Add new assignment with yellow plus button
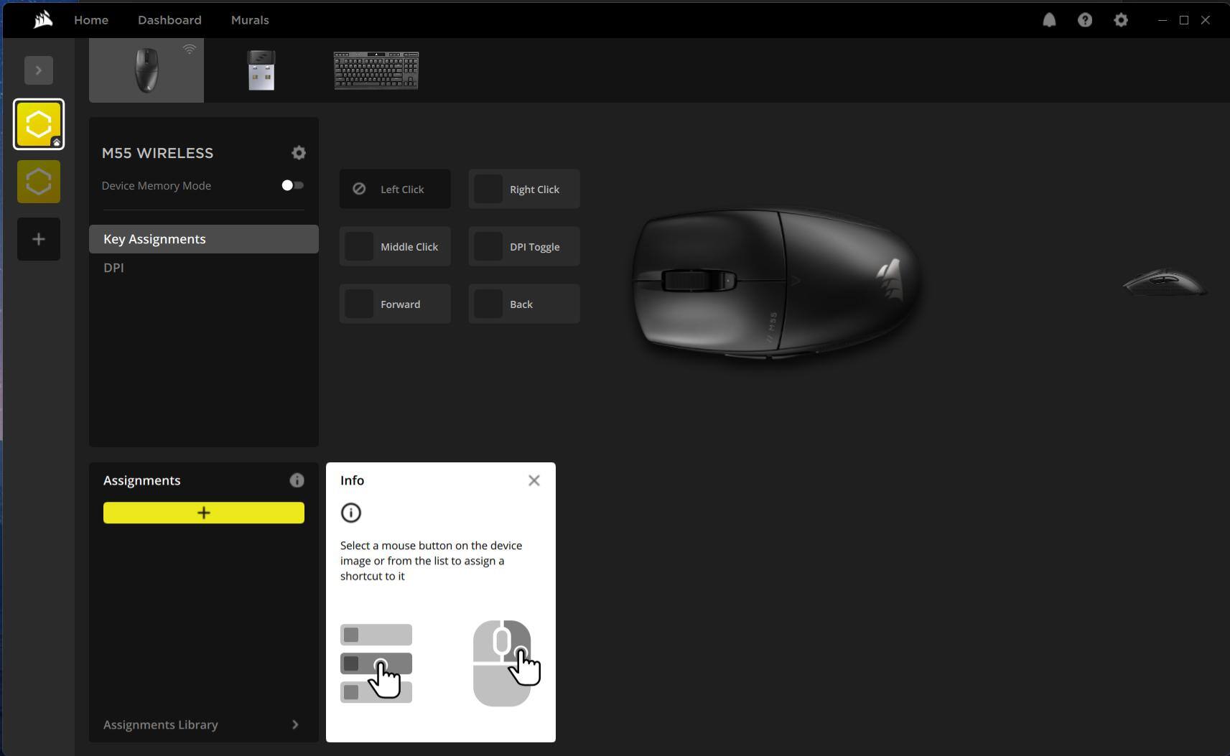The height and width of the screenshot is (756, 1230). (x=204, y=513)
